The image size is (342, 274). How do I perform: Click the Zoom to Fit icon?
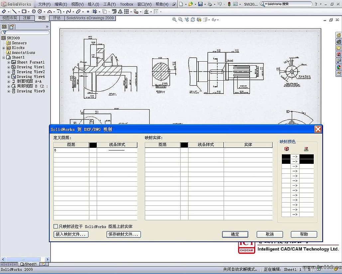coord(174,20)
